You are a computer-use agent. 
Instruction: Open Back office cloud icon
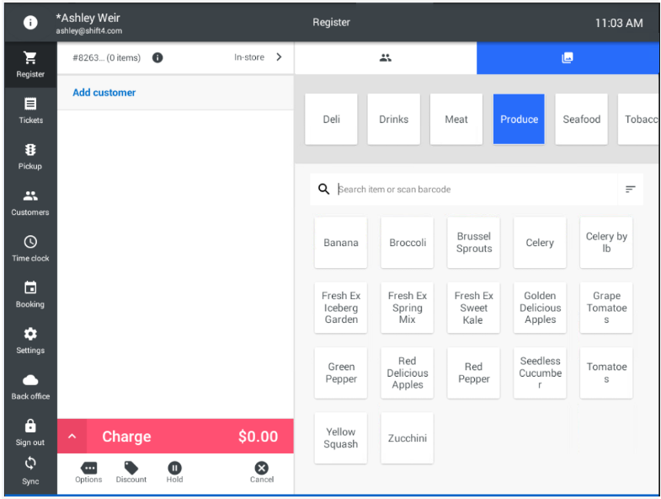[x=30, y=386]
